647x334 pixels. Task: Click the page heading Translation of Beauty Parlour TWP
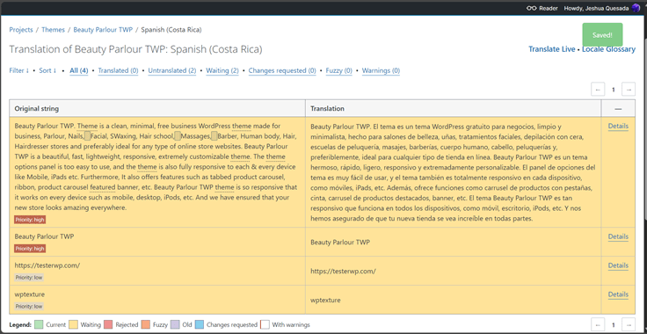[135, 49]
